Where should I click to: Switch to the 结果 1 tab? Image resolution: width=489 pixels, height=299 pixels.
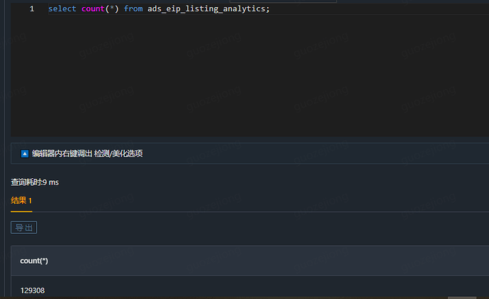(x=21, y=201)
